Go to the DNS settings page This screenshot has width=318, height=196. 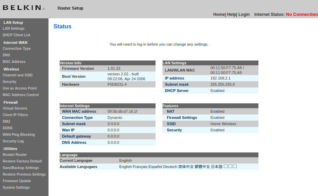pos(6,55)
